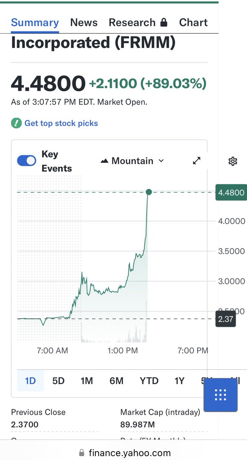The image size is (247, 460).
Task: Open the Chart tab
Action: pyautogui.click(x=193, y=23)
